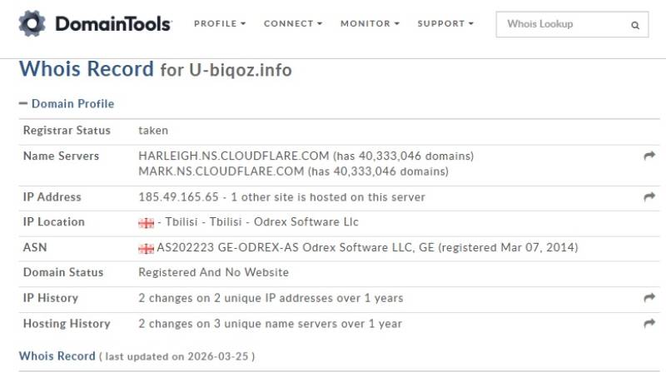Click the magnifier search icon
Screen dimensions: 666x372
coord(635,25)
